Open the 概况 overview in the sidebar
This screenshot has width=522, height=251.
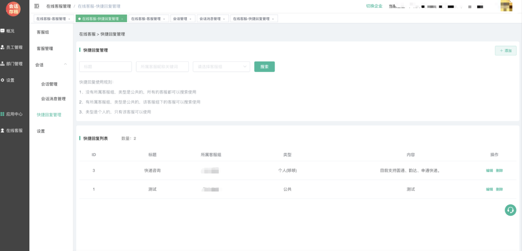coord(10,31)
